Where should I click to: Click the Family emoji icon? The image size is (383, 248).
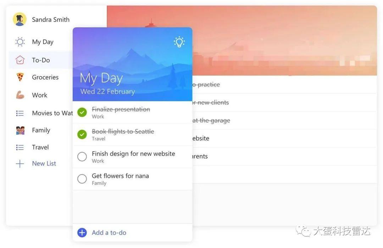(20, 130)
